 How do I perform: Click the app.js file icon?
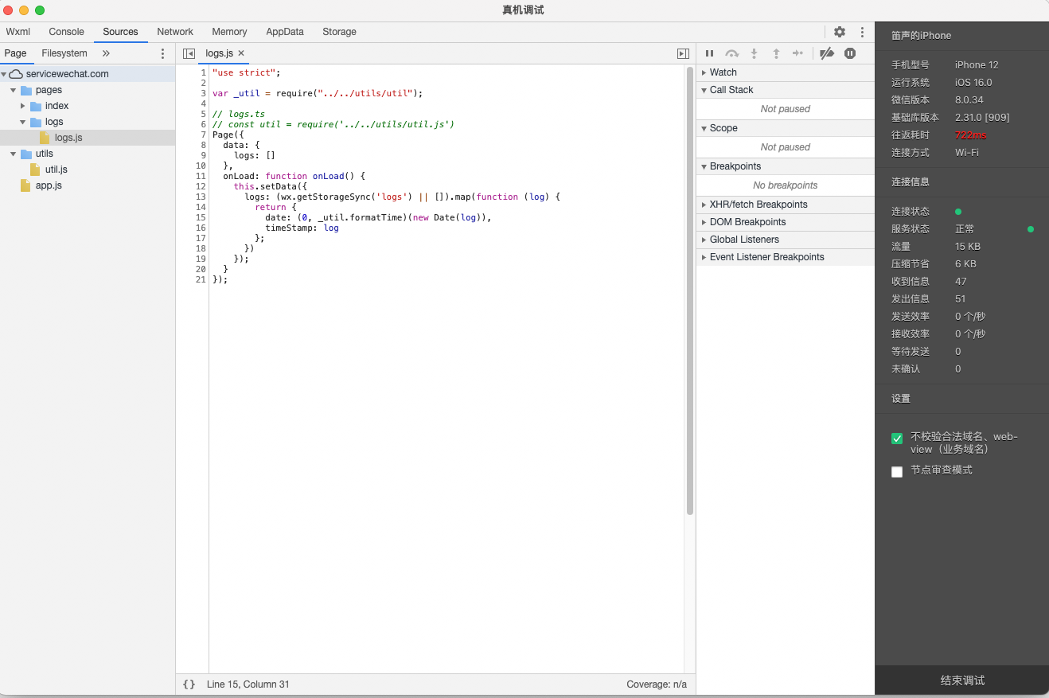pyautogui.click(x=25, y=185)
